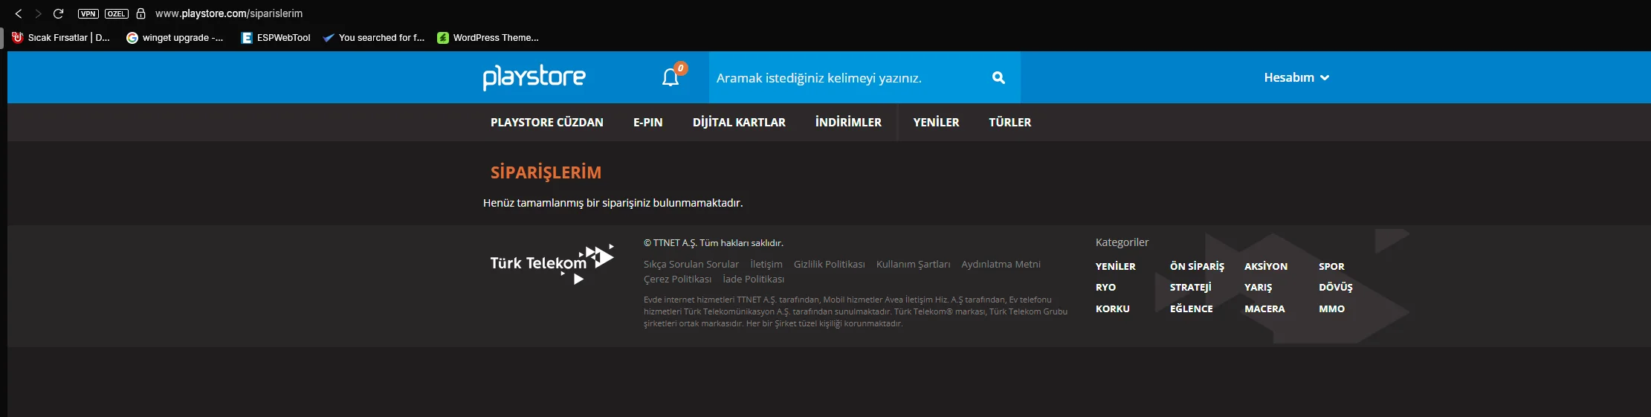1651x417 pixels.
Task: Click 'Henüz tamamlanmış bir siparişiniz bulunmamaktadır.' message
Action: coord(613,203)
